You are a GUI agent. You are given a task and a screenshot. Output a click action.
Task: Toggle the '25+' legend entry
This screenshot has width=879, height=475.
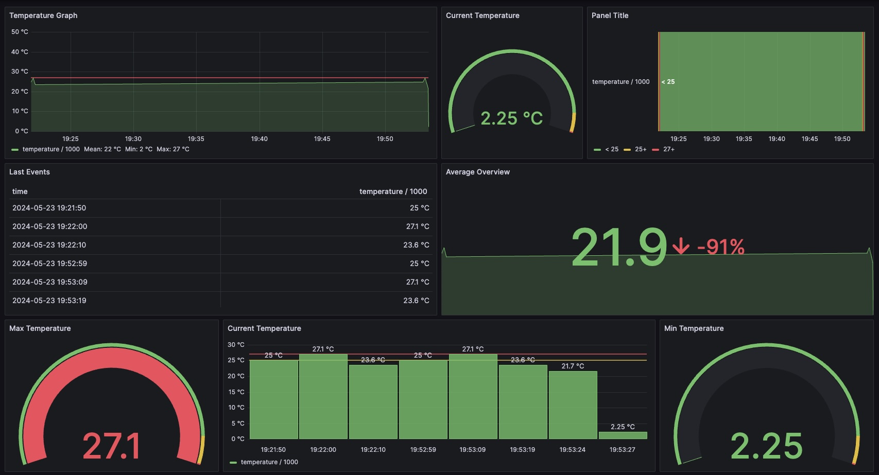tap(641, 149)
